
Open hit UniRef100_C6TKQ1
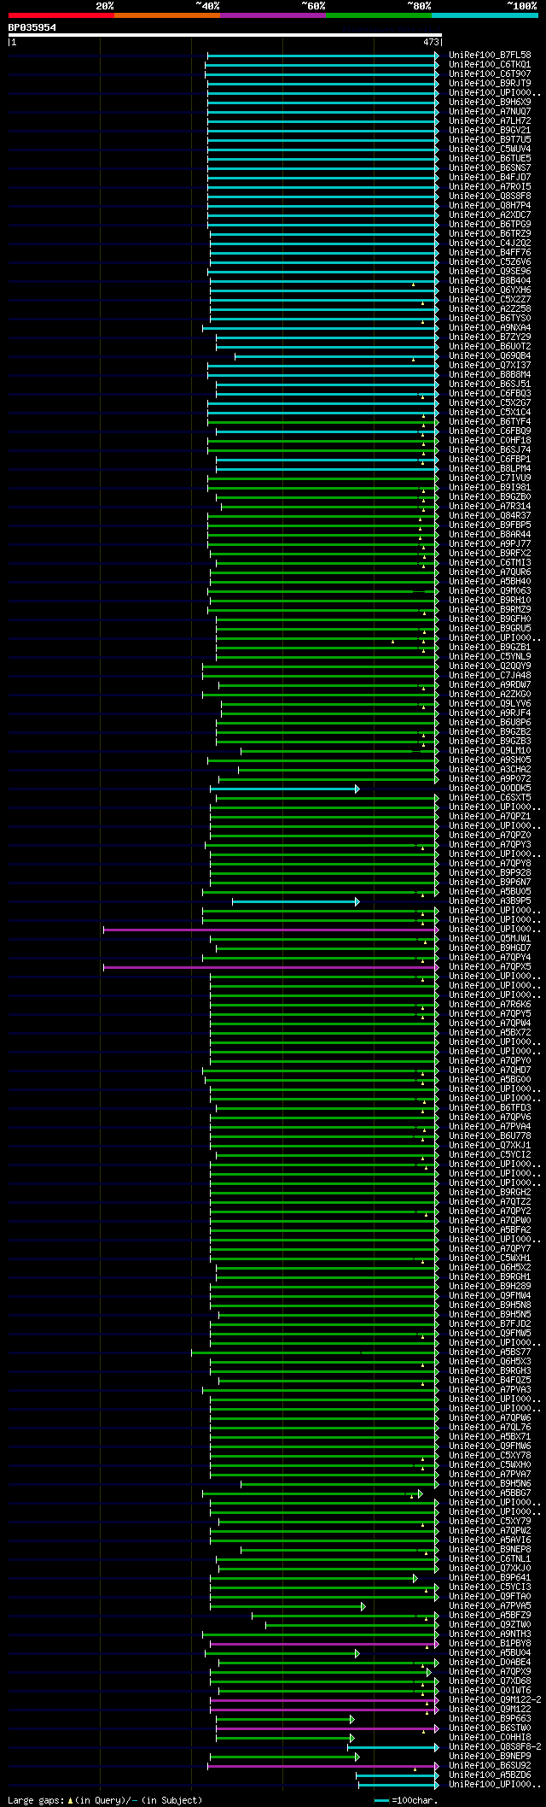point(490,64)
